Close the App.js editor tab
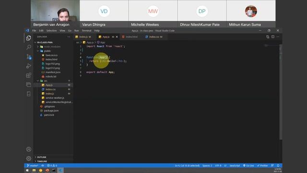Screen dimensions: 307x173 (117, 37)
